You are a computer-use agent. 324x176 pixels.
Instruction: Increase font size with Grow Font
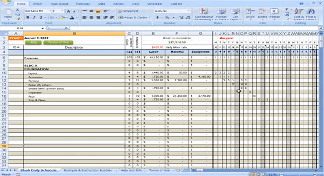[x=69, y=11]
